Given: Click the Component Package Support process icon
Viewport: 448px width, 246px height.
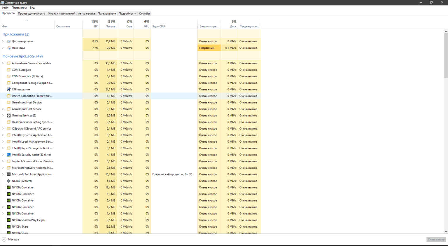Looking at the screenshot, I should click(x=9, y=83).
